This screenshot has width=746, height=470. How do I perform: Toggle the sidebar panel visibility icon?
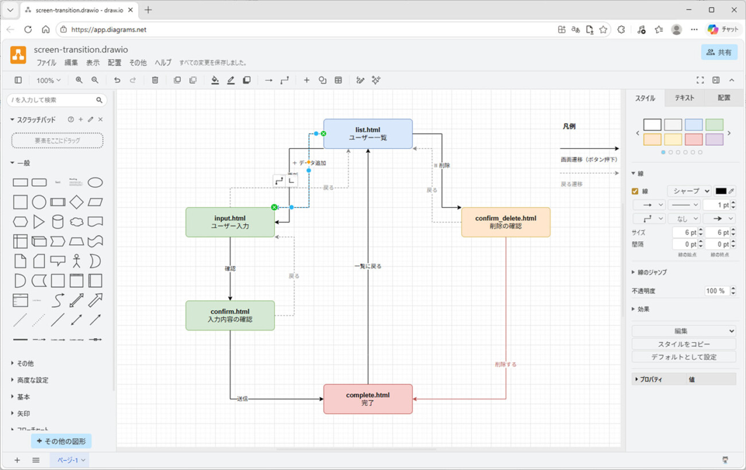tap(18, 80)
